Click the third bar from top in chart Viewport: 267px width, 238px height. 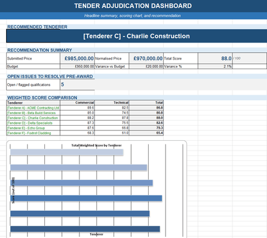tap(81, 183)
